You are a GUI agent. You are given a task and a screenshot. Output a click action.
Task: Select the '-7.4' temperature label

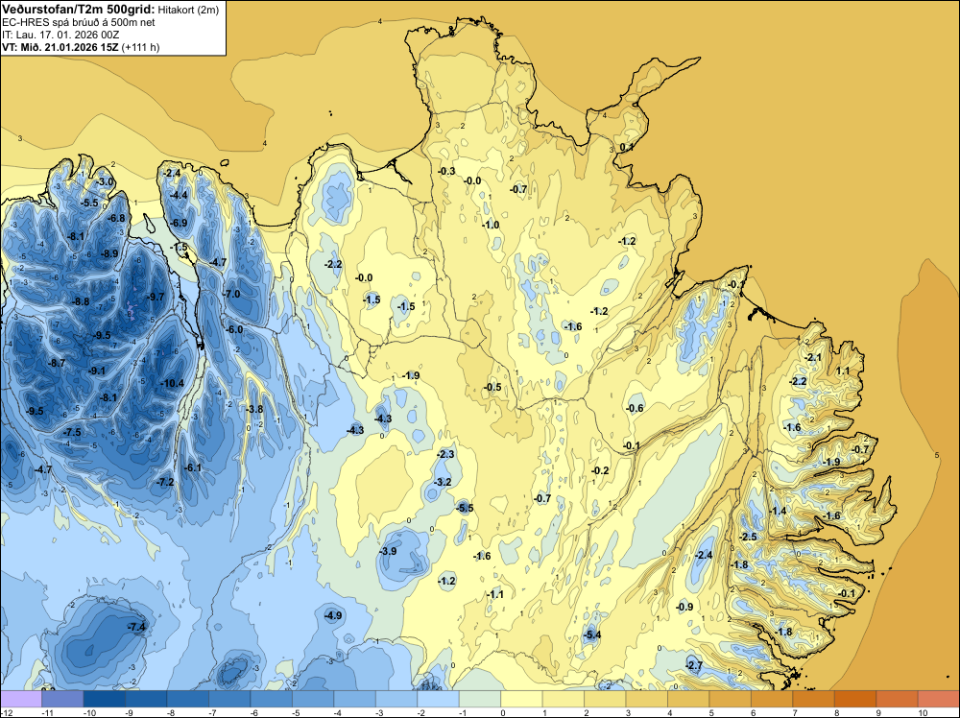(x=136, y=627)
